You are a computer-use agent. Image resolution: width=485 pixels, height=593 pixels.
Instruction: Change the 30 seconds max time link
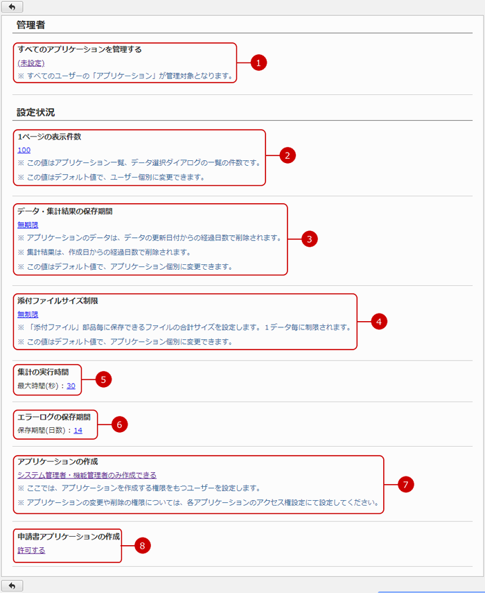click(71, 386)
